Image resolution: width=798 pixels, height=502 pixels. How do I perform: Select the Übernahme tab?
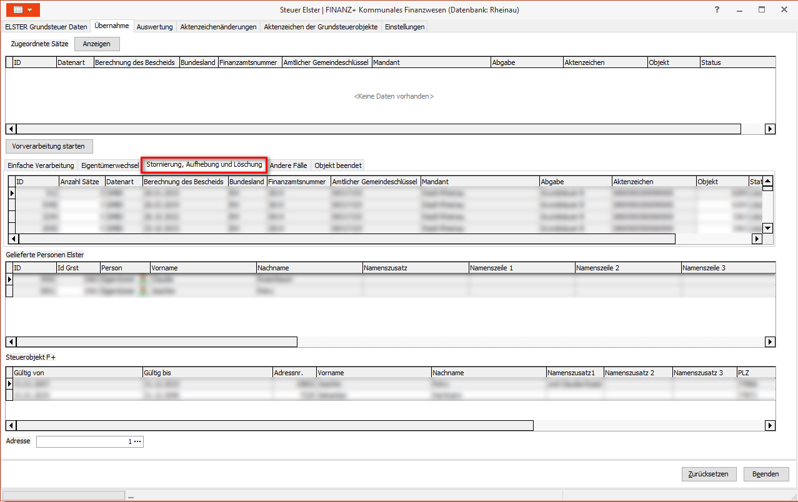(x=112, y=26)
